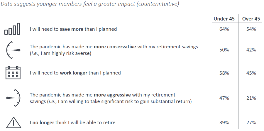Image resolution: width=264 pixels, height=131 pixels.
Task: Select the 50% conservative value
Action: (224, 50)
